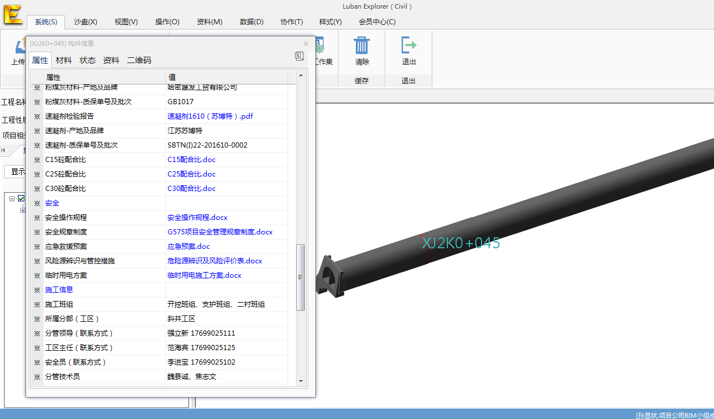Click the ※ marker on C25砼配合比 row
714x419 pixels.
pyautogui.click(x=37, y=174)
